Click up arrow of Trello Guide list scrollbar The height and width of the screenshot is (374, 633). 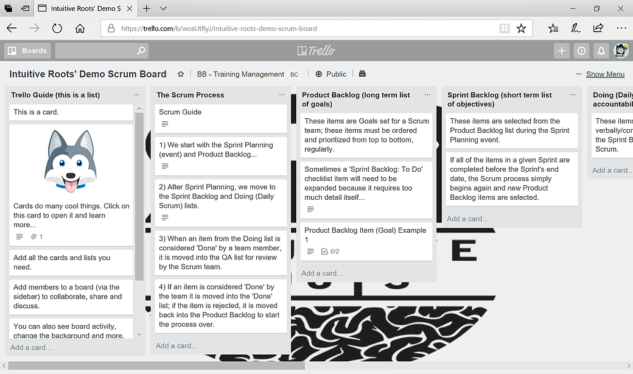coord(139,108)
